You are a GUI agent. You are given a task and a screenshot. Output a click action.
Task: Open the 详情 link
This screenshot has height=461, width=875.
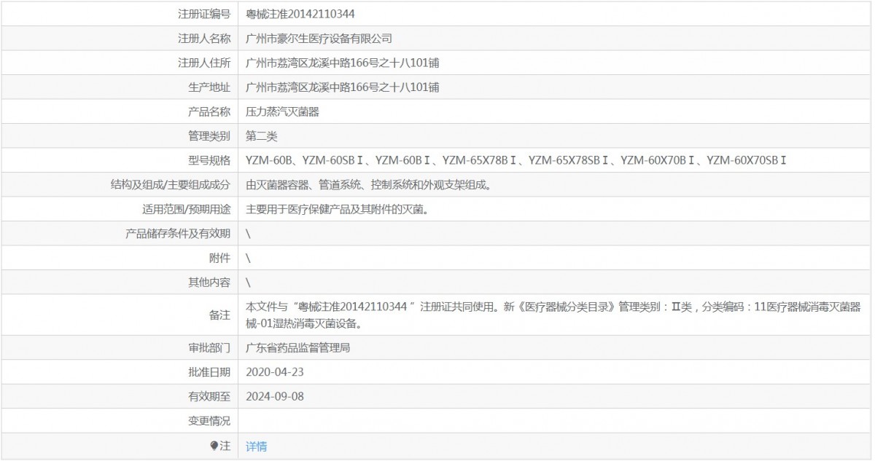coord(256,446)
